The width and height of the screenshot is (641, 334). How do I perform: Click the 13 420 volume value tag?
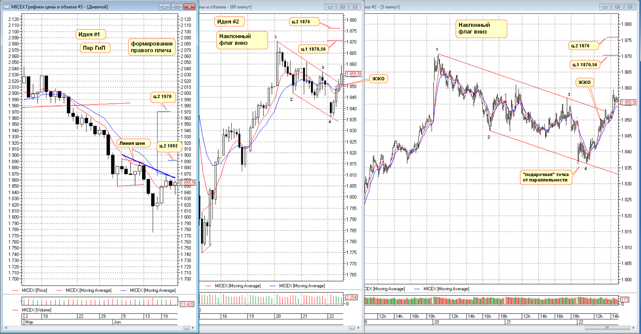187,304
